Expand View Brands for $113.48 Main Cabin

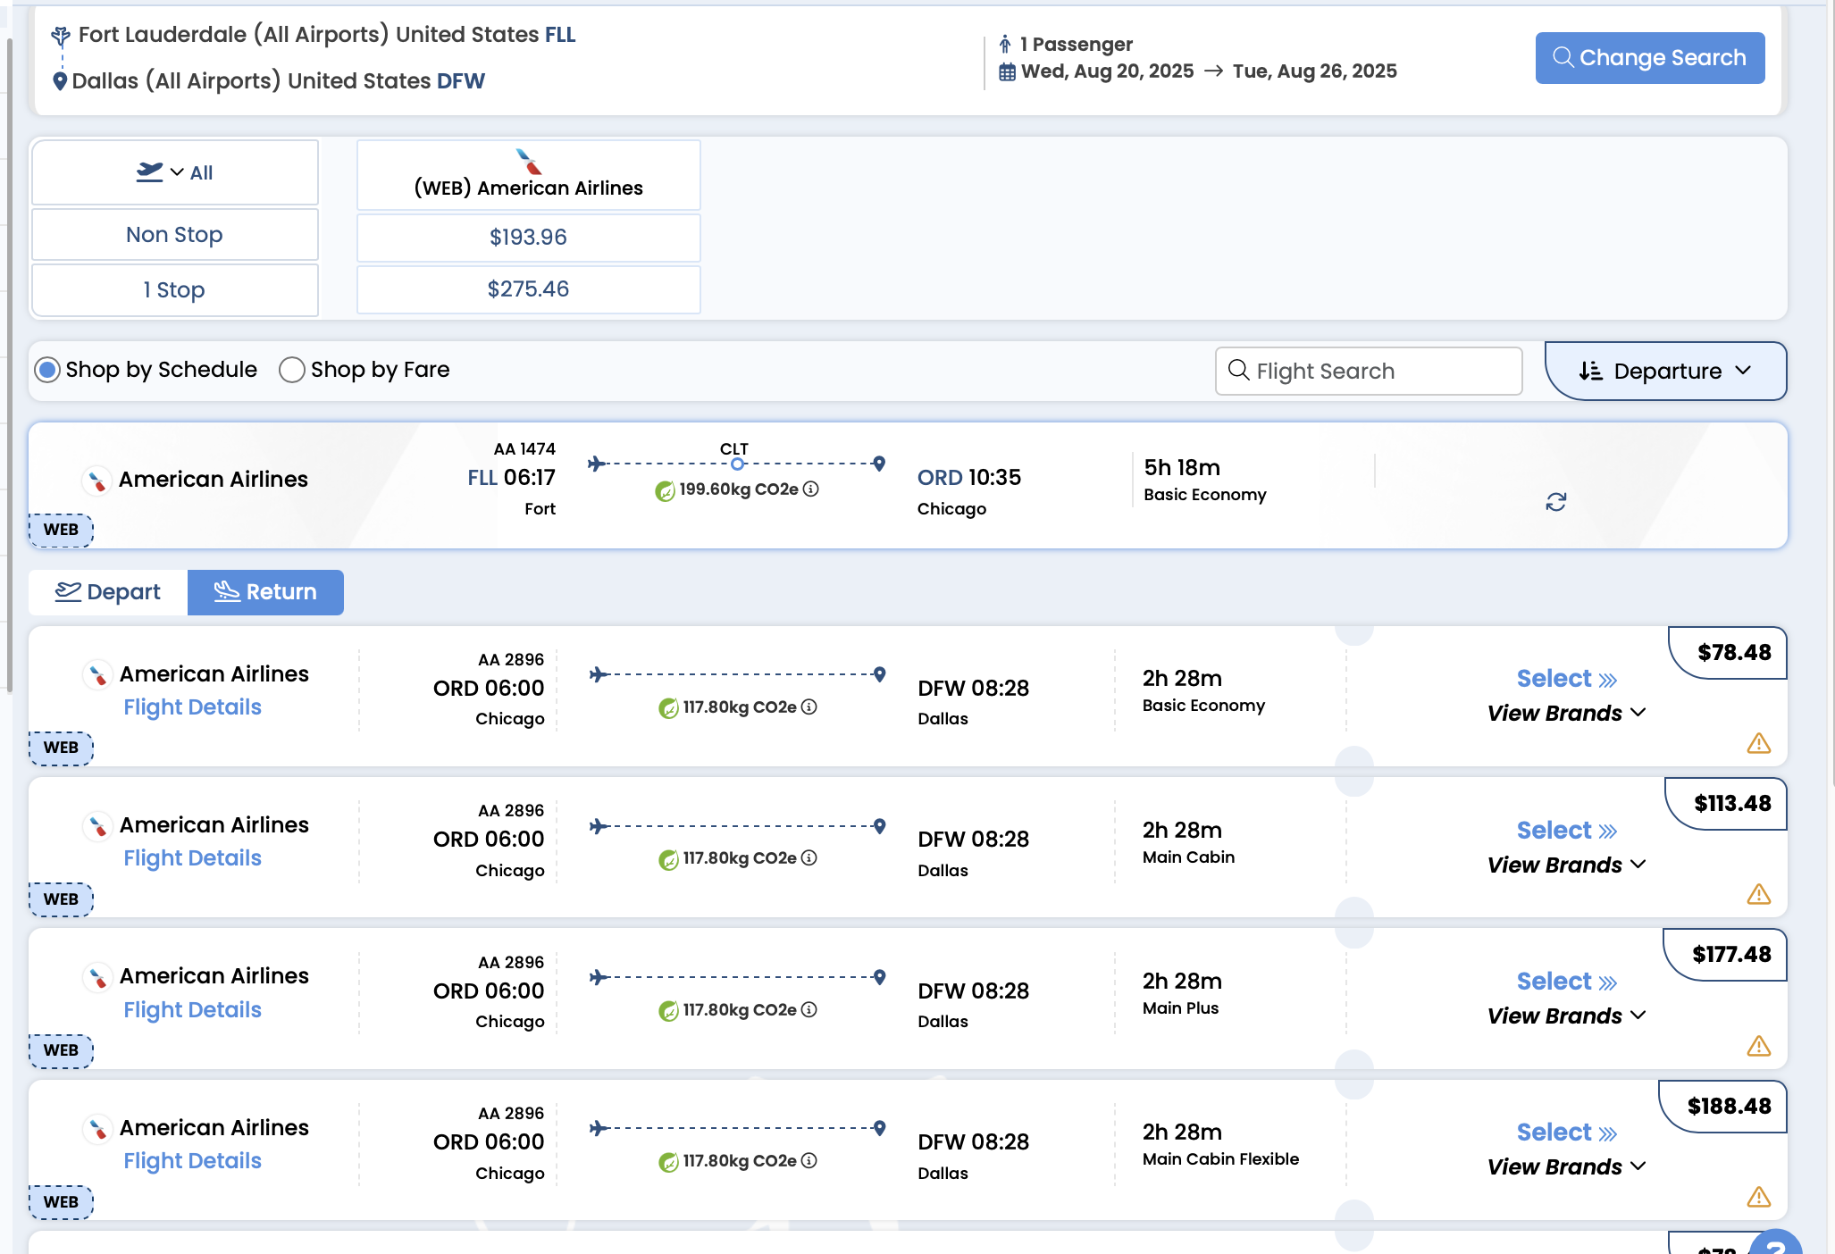[1566, 865]
